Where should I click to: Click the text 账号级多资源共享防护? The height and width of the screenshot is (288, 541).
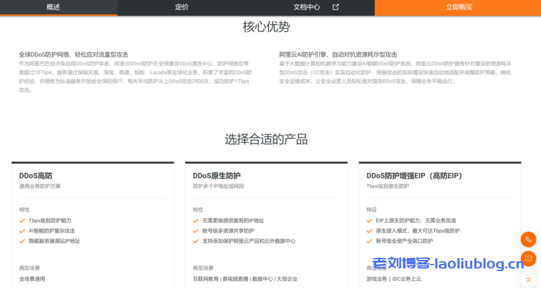228,231
